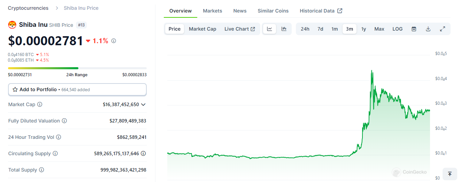Click the 999,982,363,421,298 total supply value
This screenshot has width=460, height=182.
pos(123,170)
